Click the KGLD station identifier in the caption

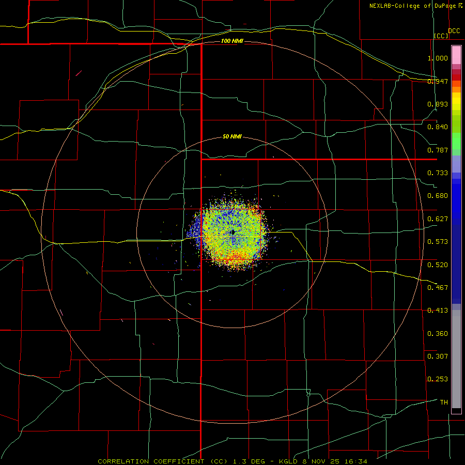tap(288, 461)
